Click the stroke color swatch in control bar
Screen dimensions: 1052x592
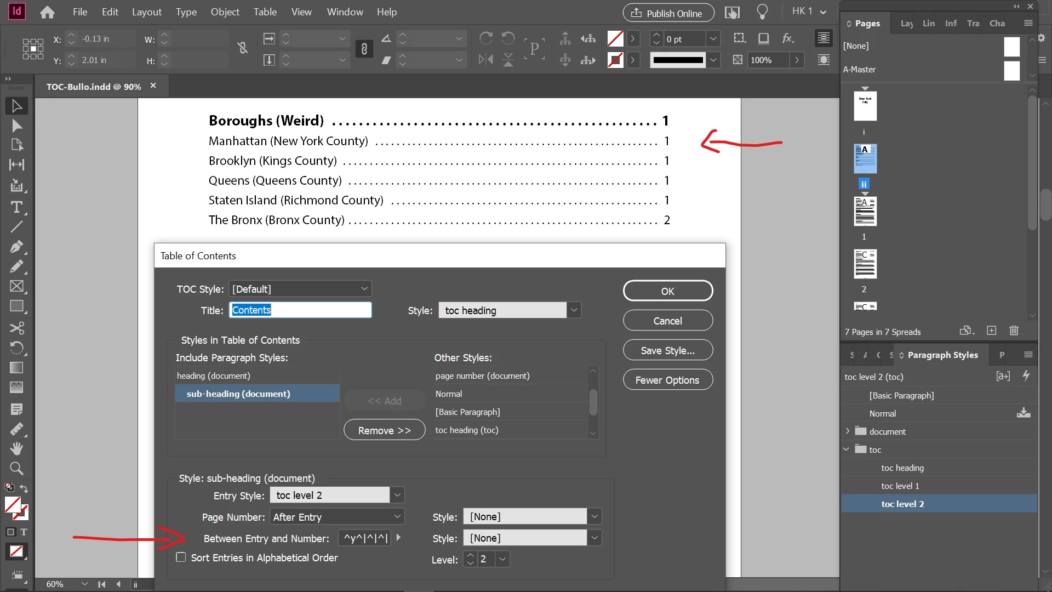[x=615, y=60]
